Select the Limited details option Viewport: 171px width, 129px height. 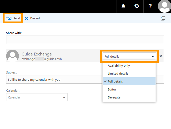pos(118,74)
